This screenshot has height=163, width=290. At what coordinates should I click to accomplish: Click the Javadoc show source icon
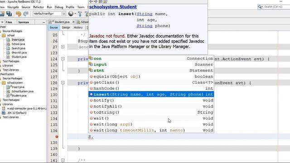click(x=105, y=1)
